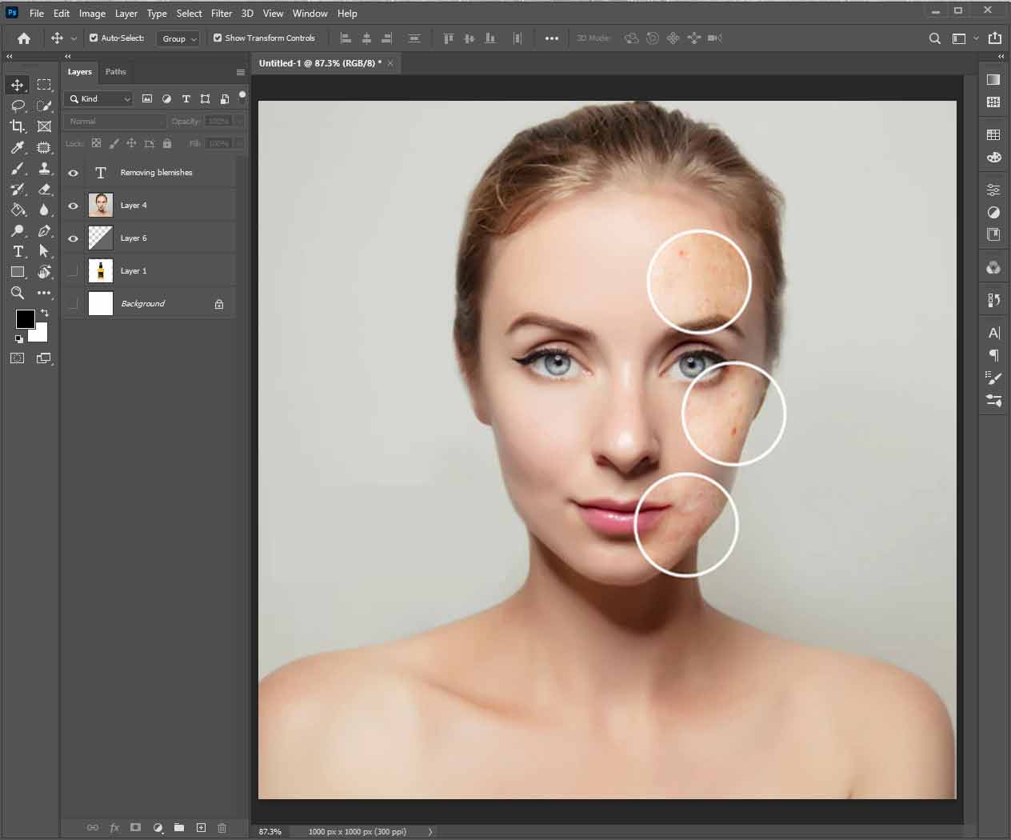Show the Layer 1 layer
The width and height of the screenshot is (1011, 840).
[73, 270]
